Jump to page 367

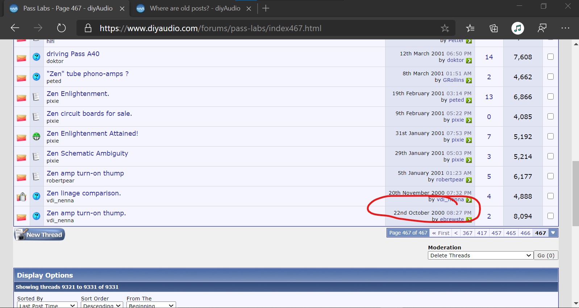tap(467, 233)
